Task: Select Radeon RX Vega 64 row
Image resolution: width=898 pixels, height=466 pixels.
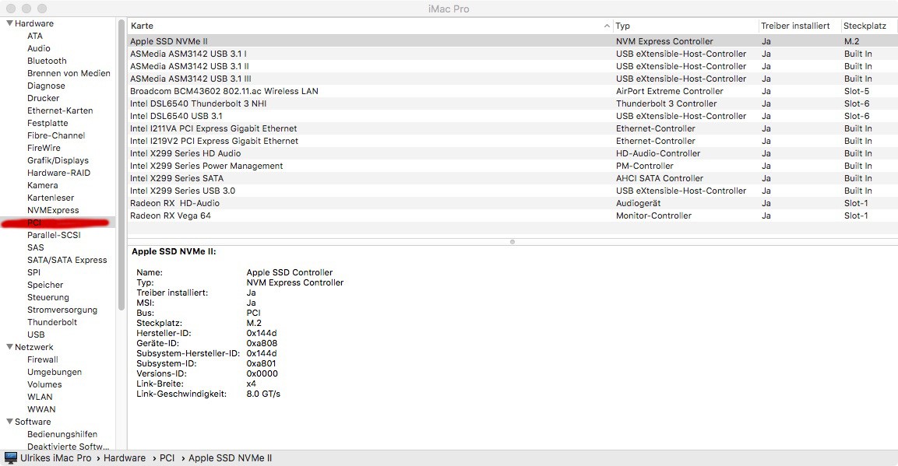Action: point(512,215)
